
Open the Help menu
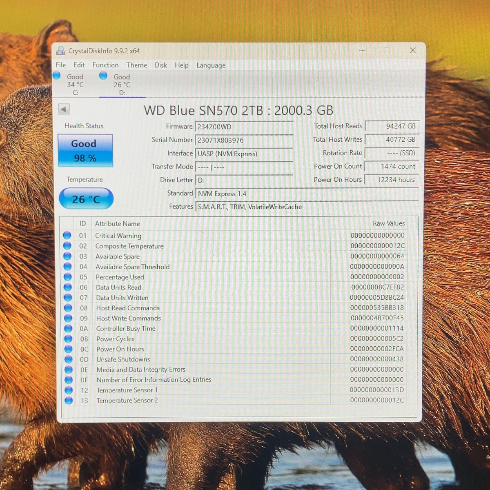tap(182, 65)
